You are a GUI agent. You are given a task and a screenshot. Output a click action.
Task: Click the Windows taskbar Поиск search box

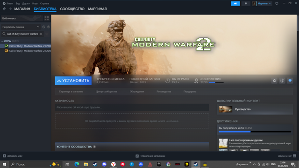pyautogui.click(x=36, y=164)
